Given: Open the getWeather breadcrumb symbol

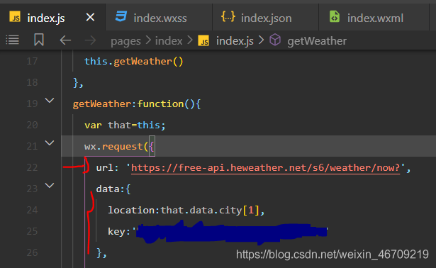Looking at the screenshot, I should (317, 41).
